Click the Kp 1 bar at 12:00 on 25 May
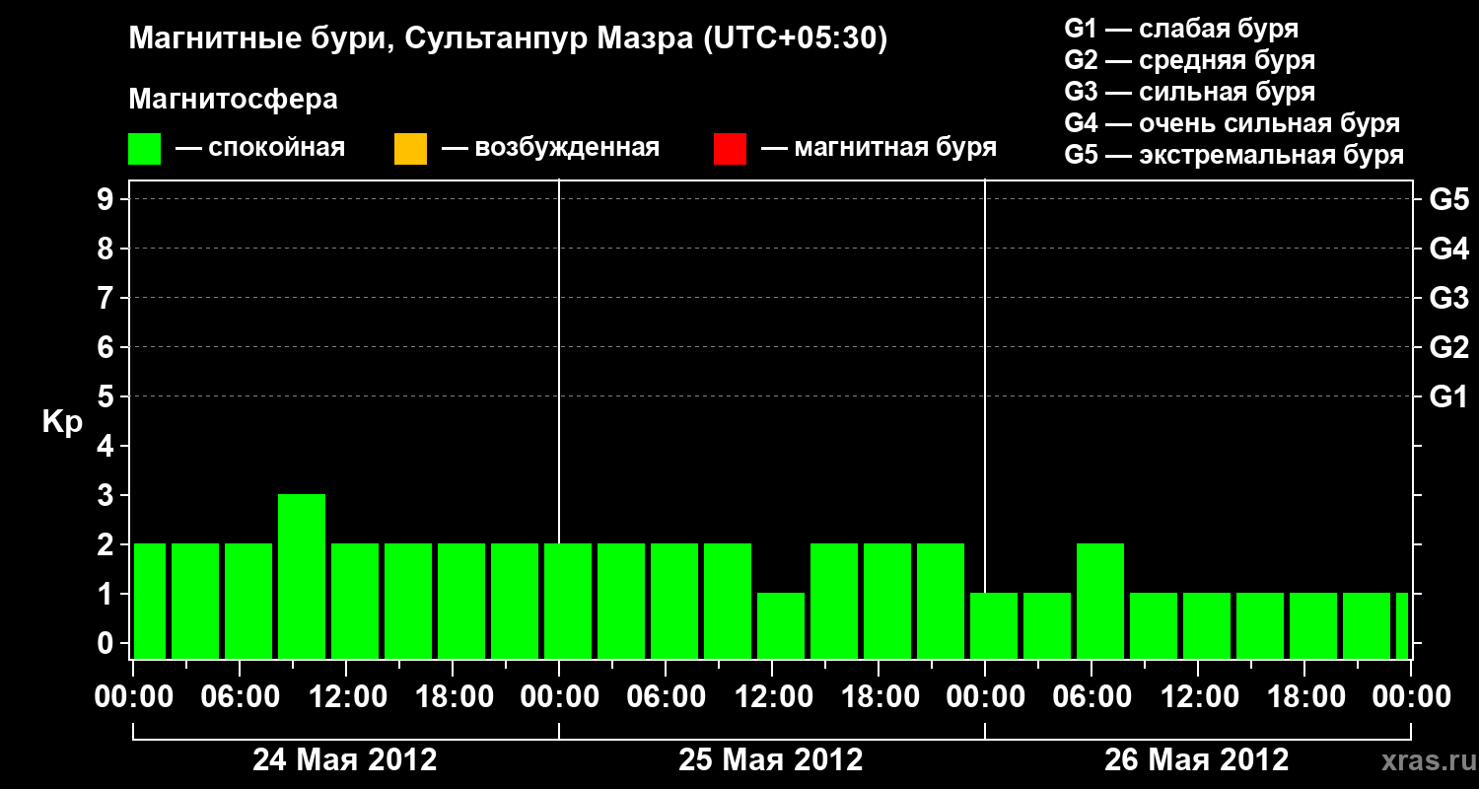 point(781,625)
